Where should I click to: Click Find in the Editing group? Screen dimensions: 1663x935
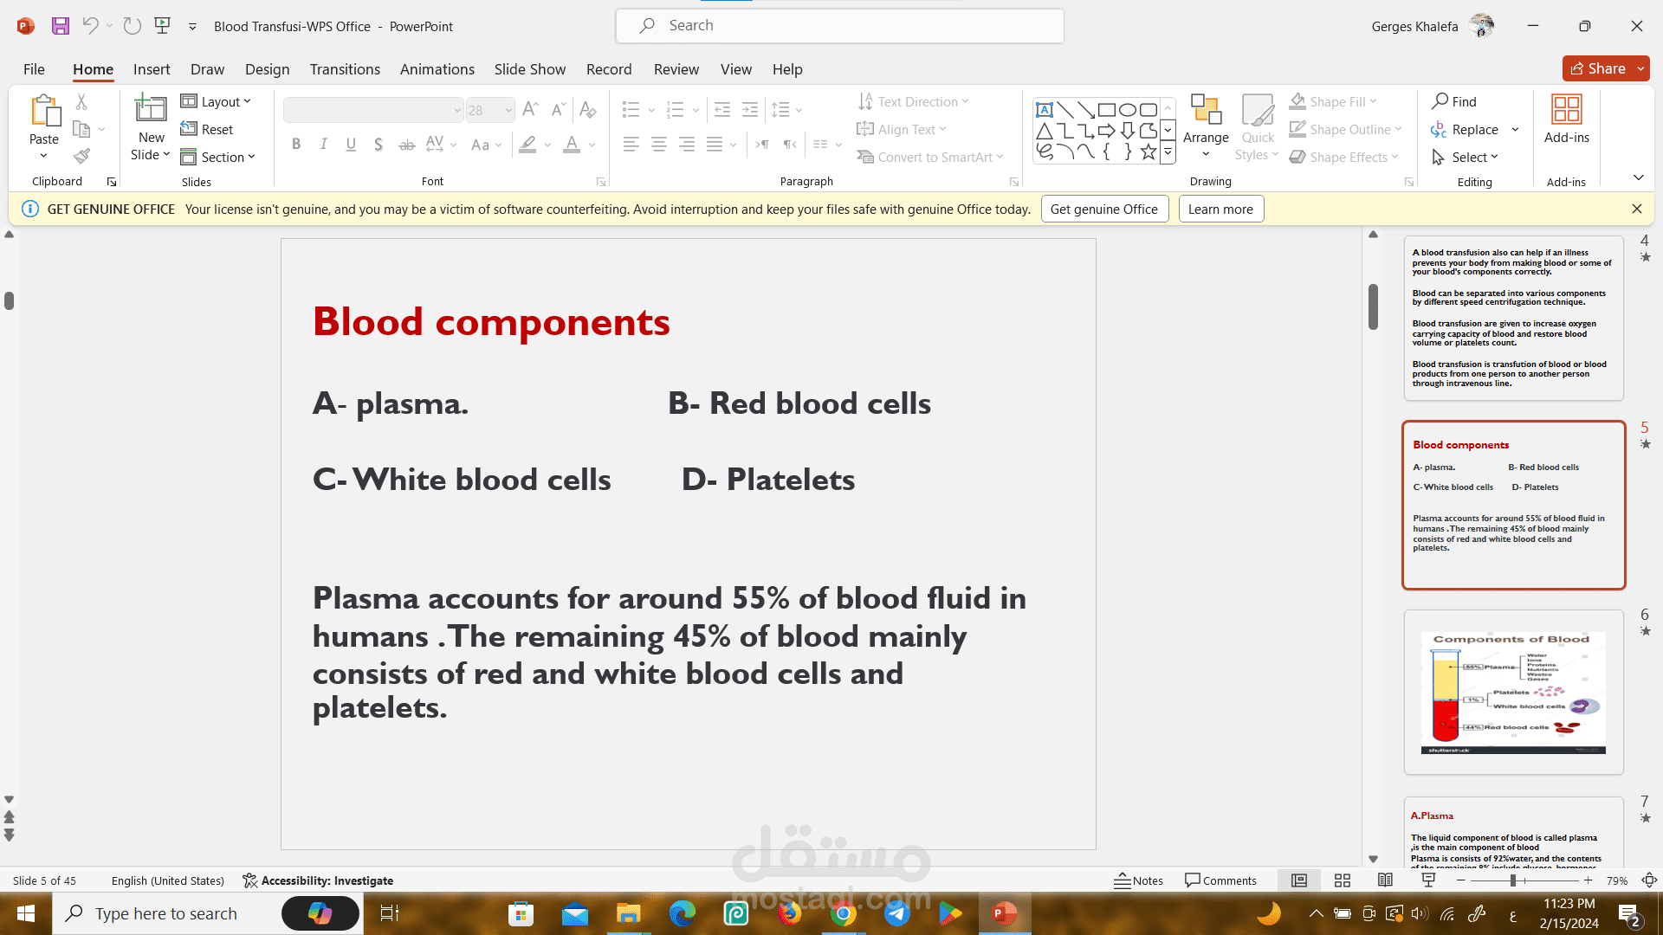[1454, 101]
